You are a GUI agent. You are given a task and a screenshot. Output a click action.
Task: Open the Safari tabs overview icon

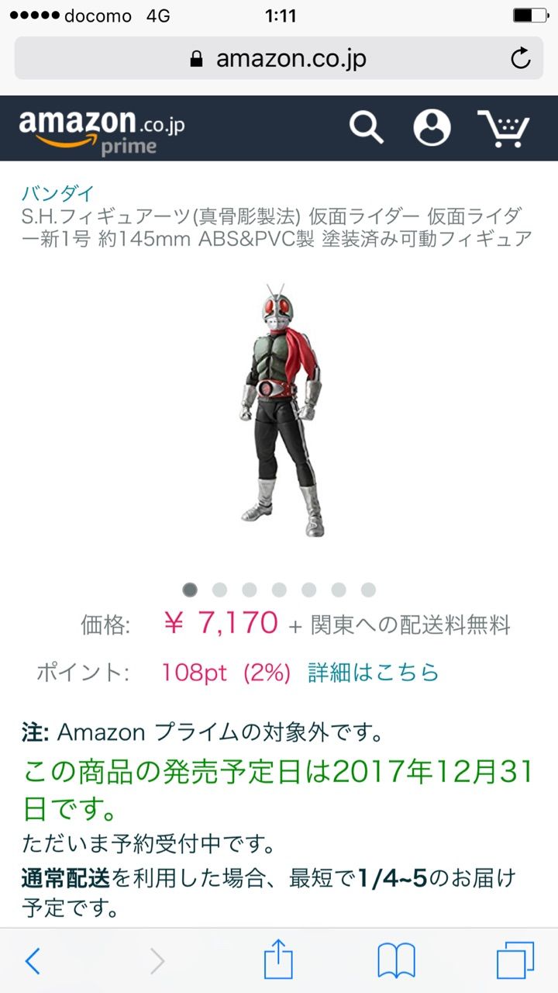click(x=515, y=960)
